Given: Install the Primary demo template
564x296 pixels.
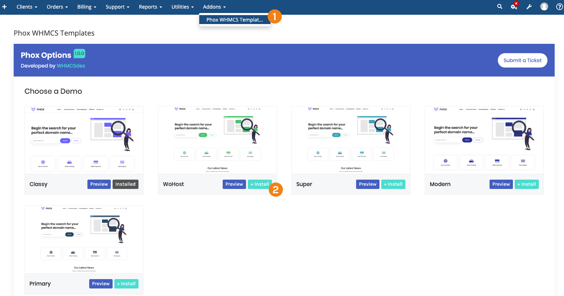Looking at the screenshot, I should [126, 284].
